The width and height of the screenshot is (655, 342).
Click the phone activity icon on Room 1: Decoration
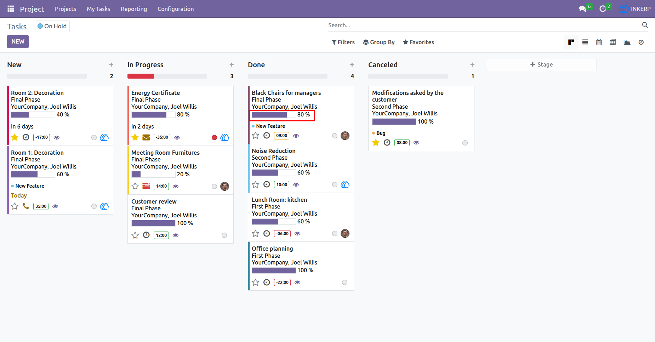(x=26, y=206)
